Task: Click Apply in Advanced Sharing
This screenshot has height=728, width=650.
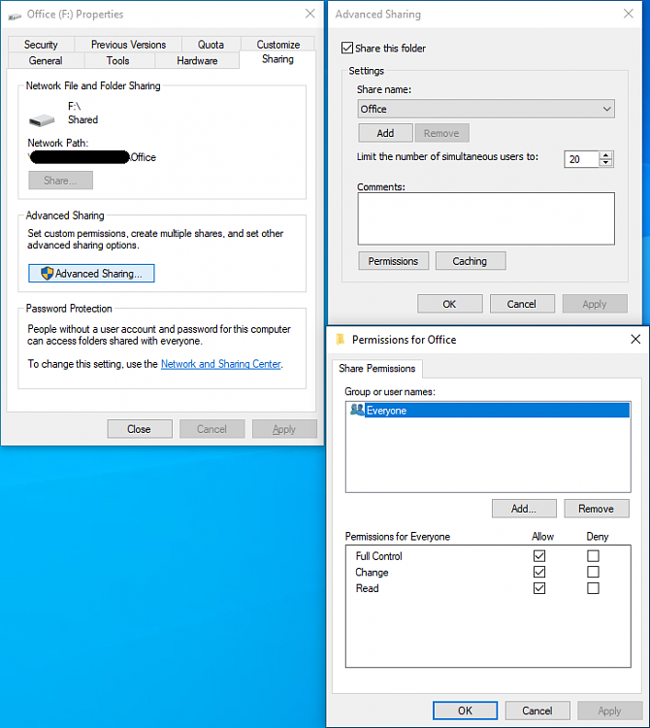Action: tap(595, 304)
